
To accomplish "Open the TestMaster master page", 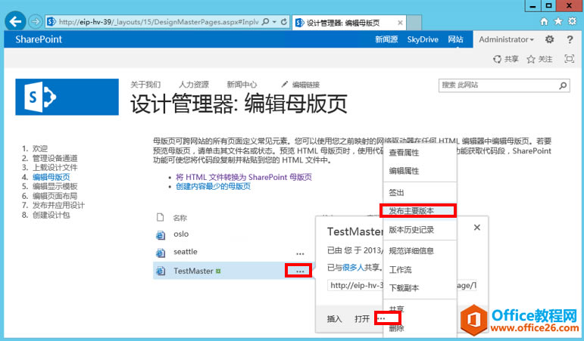I will (x=193, y=271).
